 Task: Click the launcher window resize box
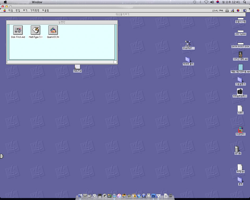[x=115, y=62]
